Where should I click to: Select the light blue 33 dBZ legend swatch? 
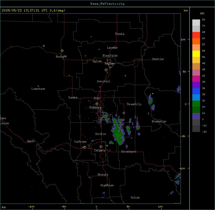point(196,98)
